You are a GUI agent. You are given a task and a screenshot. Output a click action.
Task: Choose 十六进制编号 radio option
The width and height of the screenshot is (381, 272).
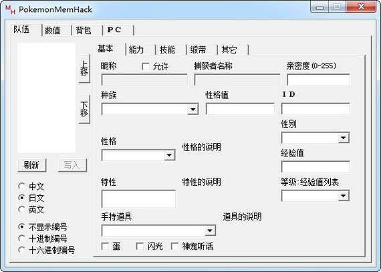[47, 250]
